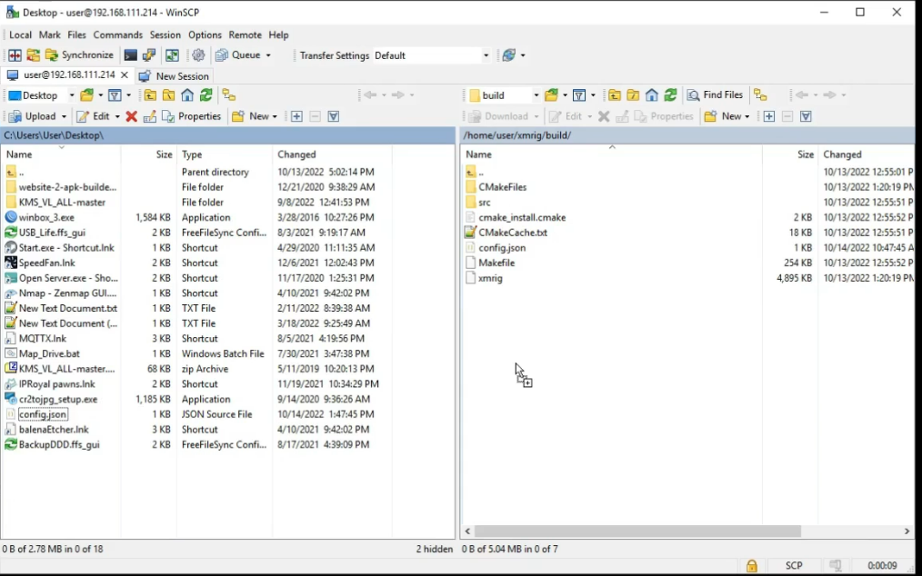Delete the selected local file via red X
The height and width of the screenshot is (576, 922).
click(132, 116)
